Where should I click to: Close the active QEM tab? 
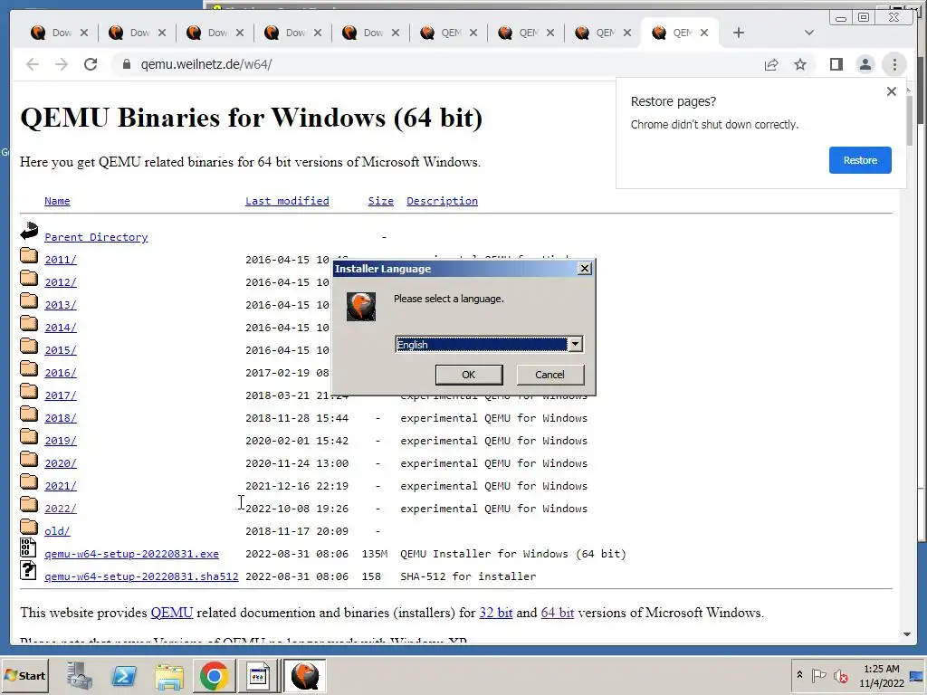(x=704, y=33)
